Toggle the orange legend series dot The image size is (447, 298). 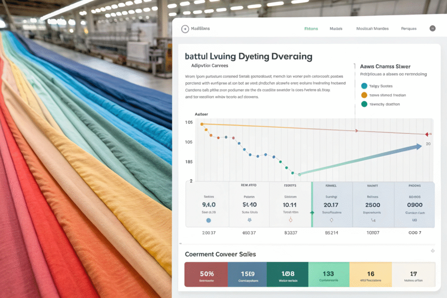(x=364, y=95)
